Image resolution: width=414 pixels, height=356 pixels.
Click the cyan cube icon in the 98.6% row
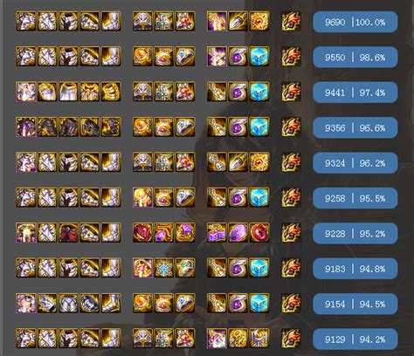(x=259, y=56)
